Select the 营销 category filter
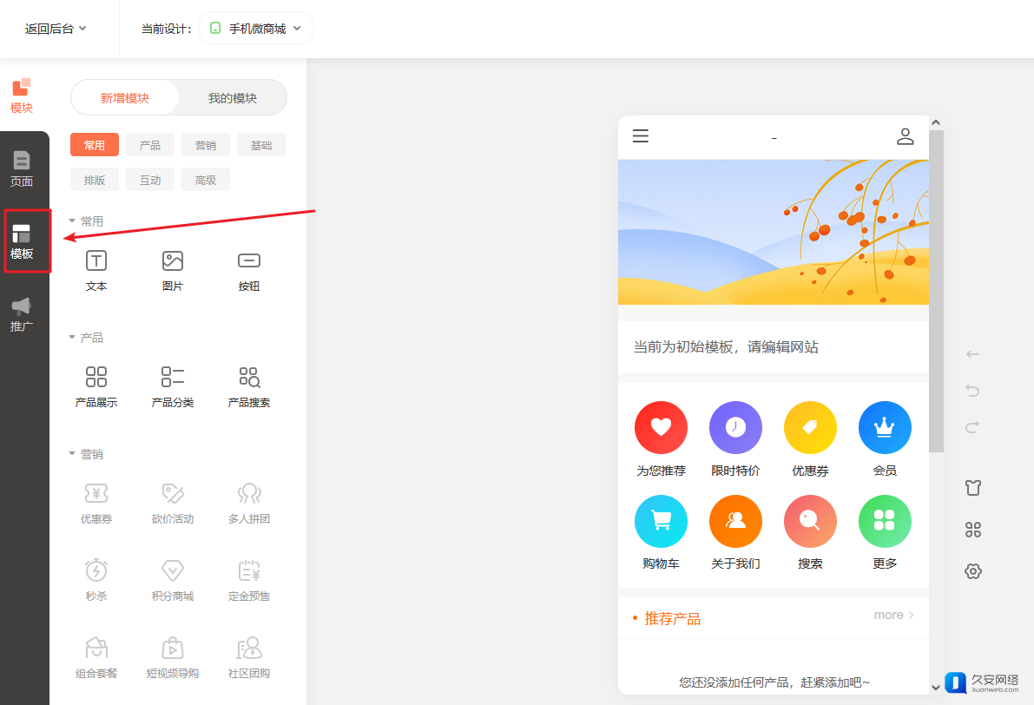Screen dimensions: 1034x705 click(x=206, y=145)
